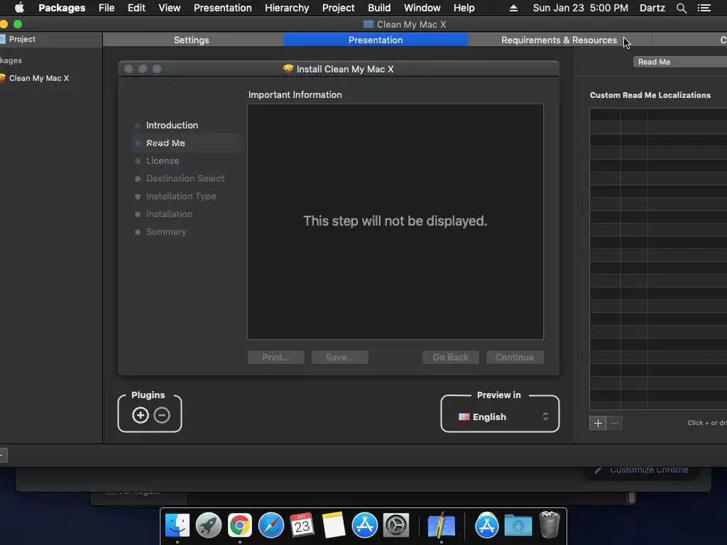The width and height of the screenshot is (727, 545).
Task: Open System Preferences from the Dock
Action: pos(396,525)
